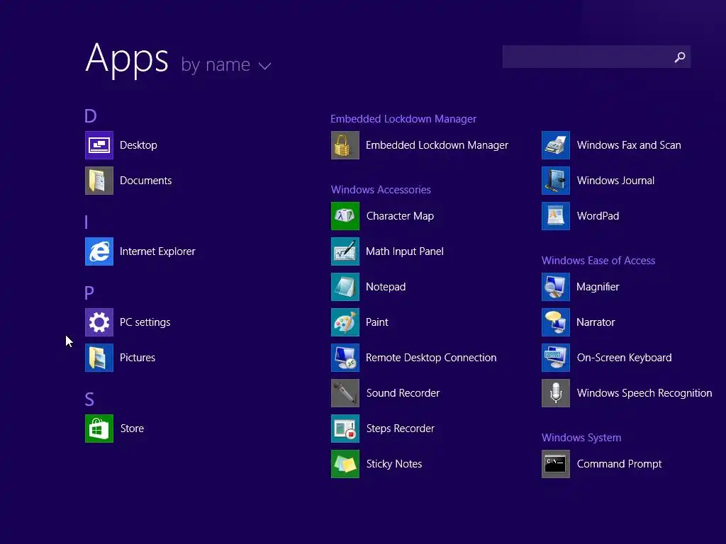
Task: Click inside the apps search field
Action: (x=596, y=57)
